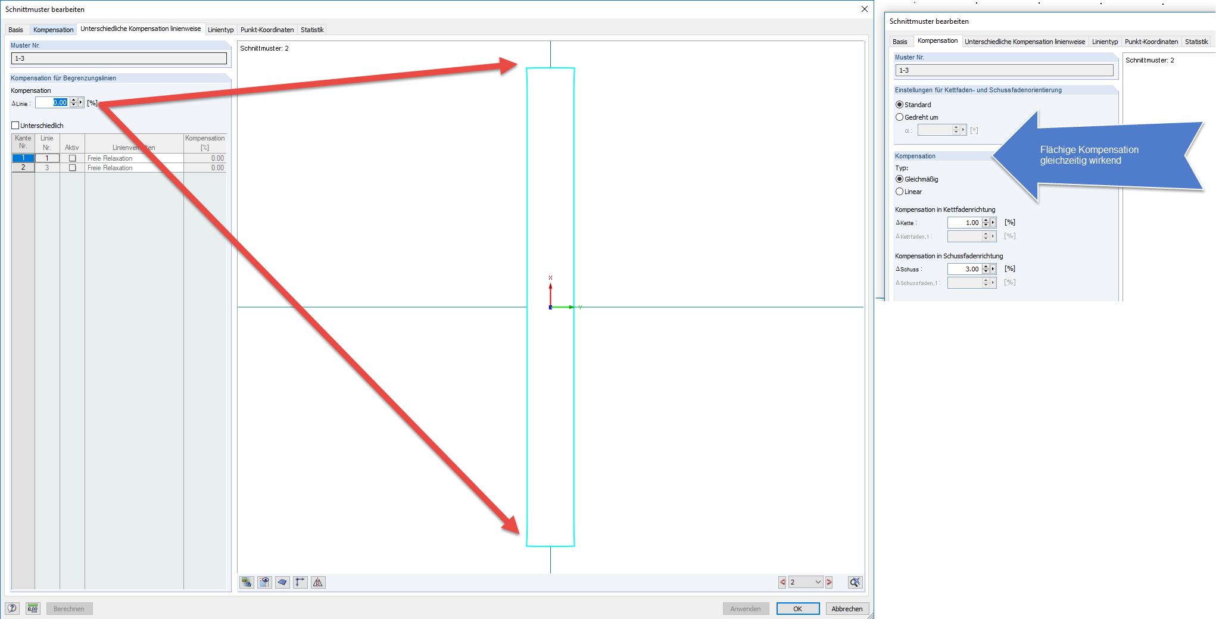Open Basis tab in right window
The image size is (1216, 619).
[x=900, y=42]
